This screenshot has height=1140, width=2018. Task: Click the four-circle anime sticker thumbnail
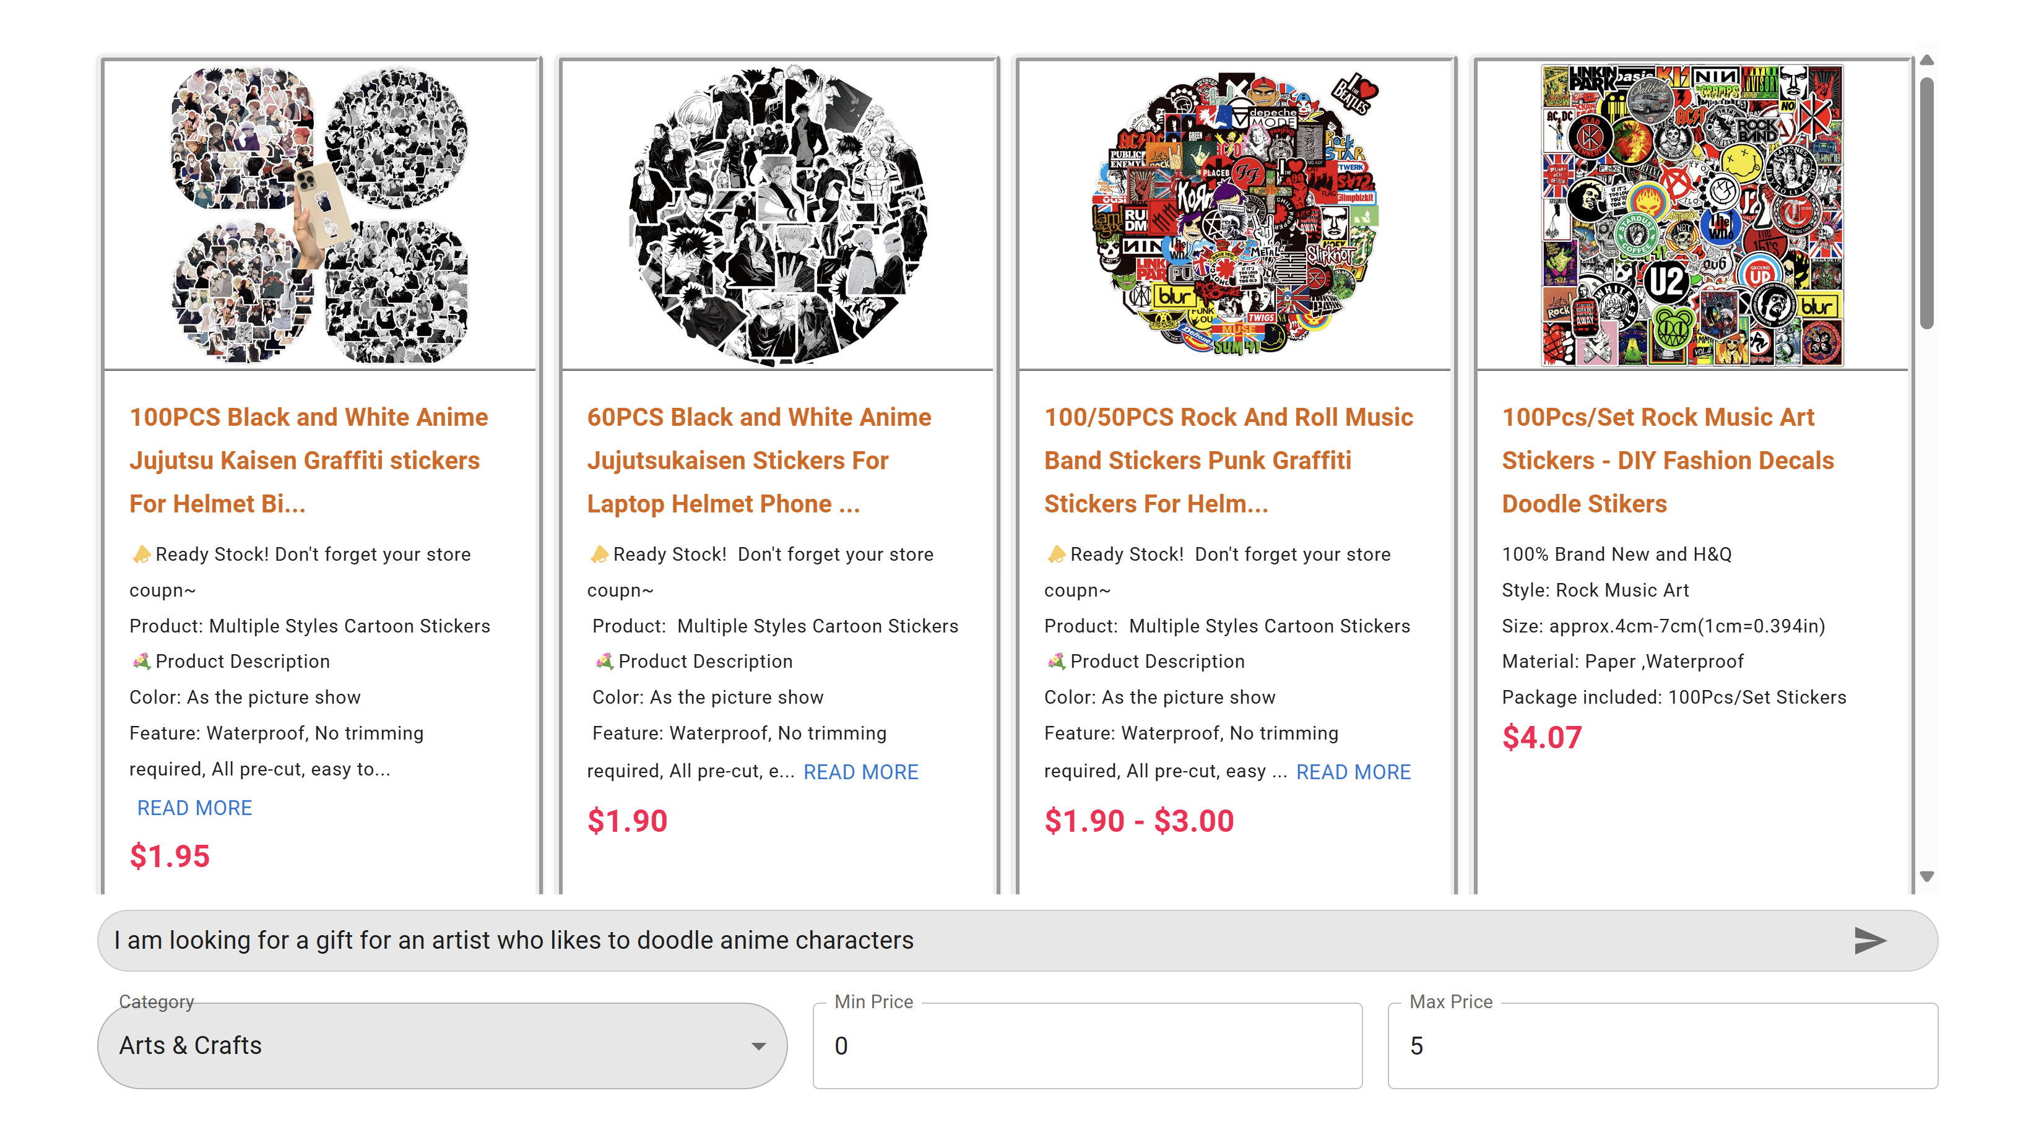click(319, 215)
